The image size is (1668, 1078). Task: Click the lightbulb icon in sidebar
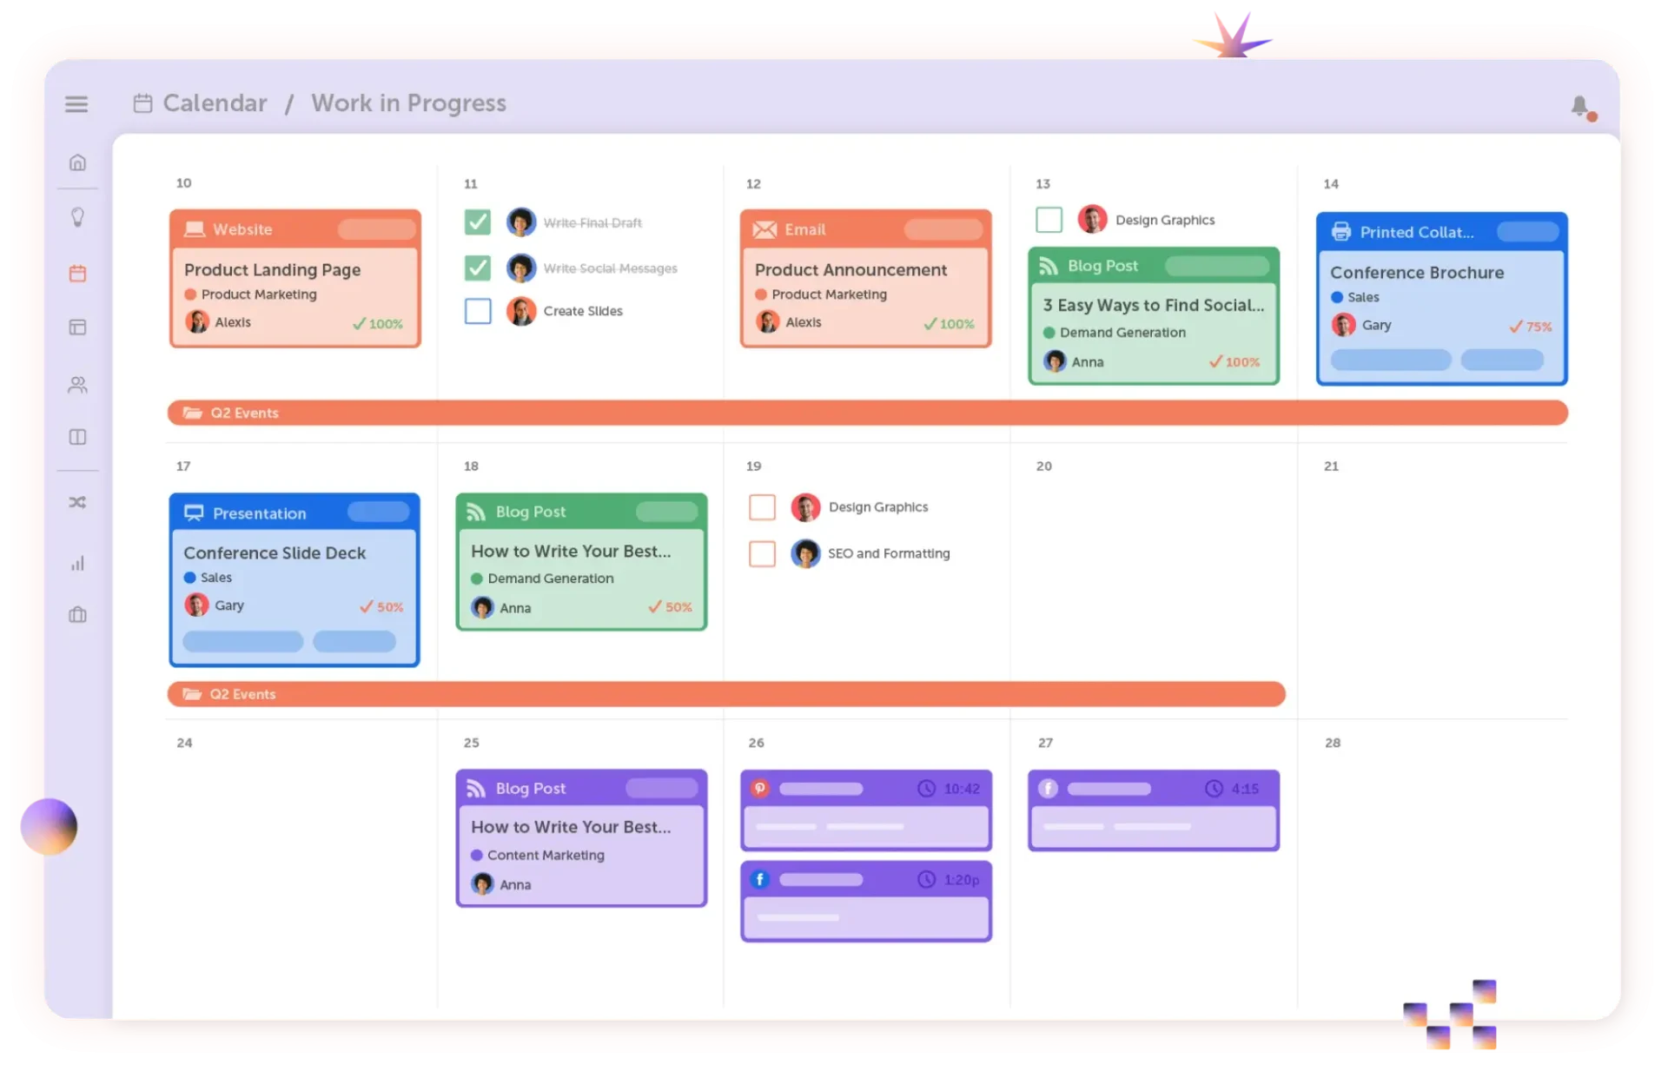79,217
